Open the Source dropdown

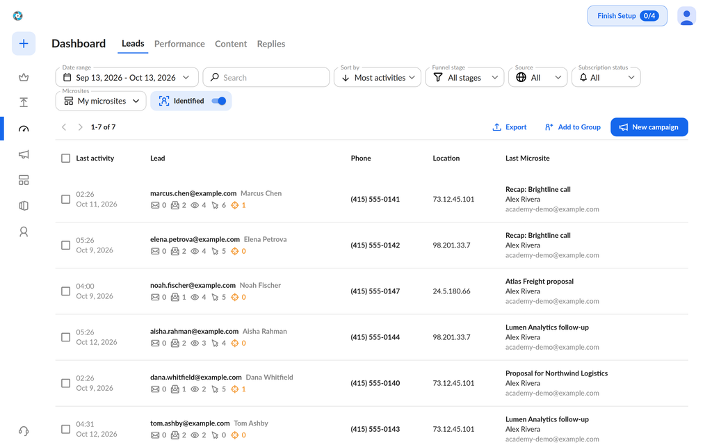point(537,77)
